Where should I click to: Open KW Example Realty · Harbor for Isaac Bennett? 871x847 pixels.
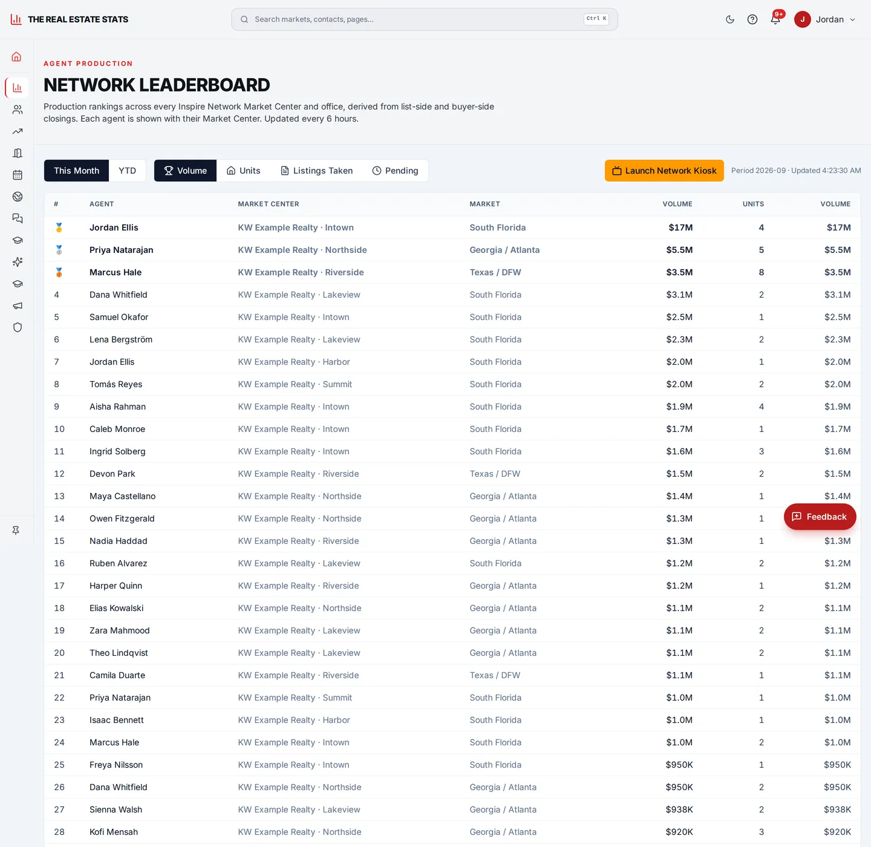click(294, 720)
